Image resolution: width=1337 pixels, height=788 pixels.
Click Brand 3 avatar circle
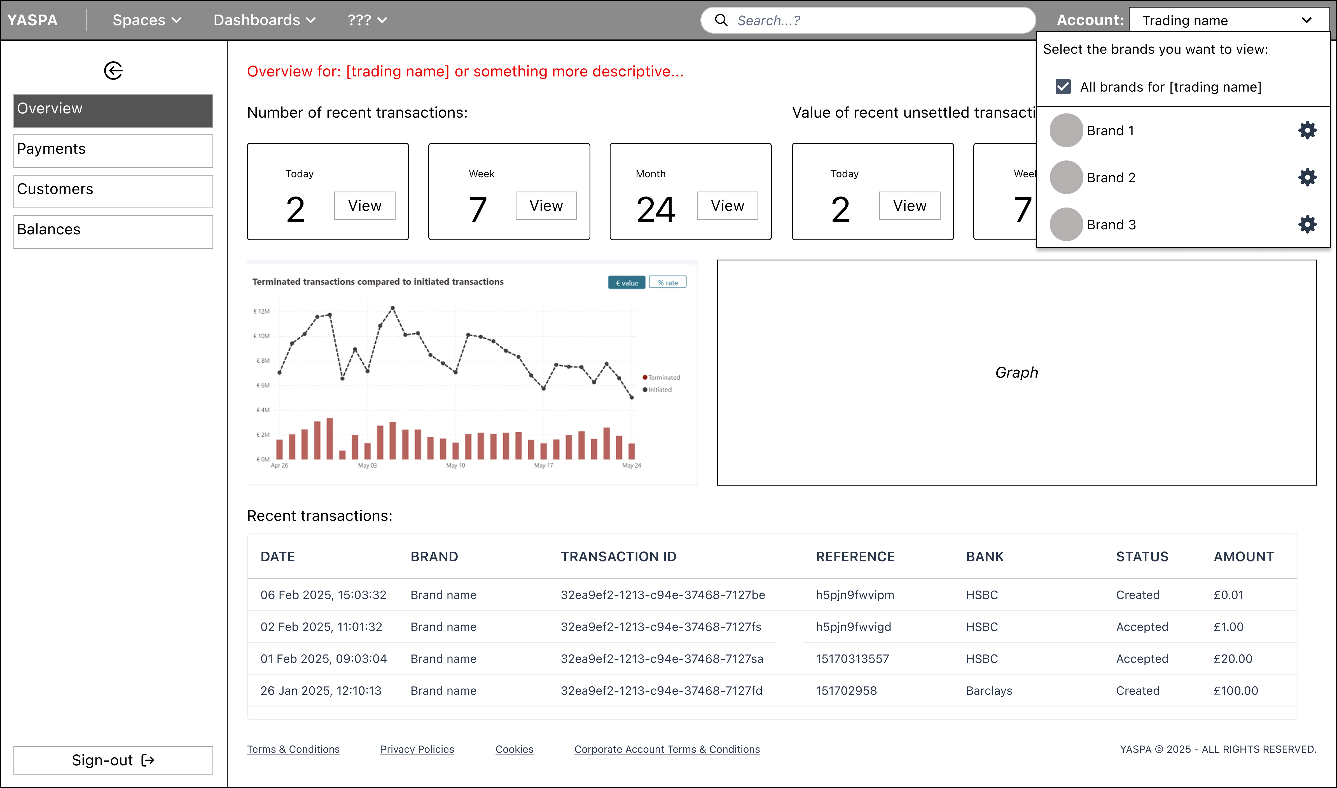1066,224
